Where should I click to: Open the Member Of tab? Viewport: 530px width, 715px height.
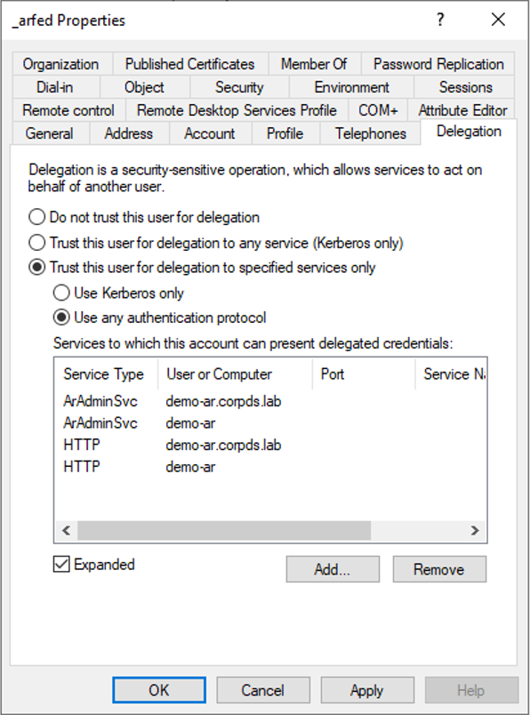tap(314, 64)
